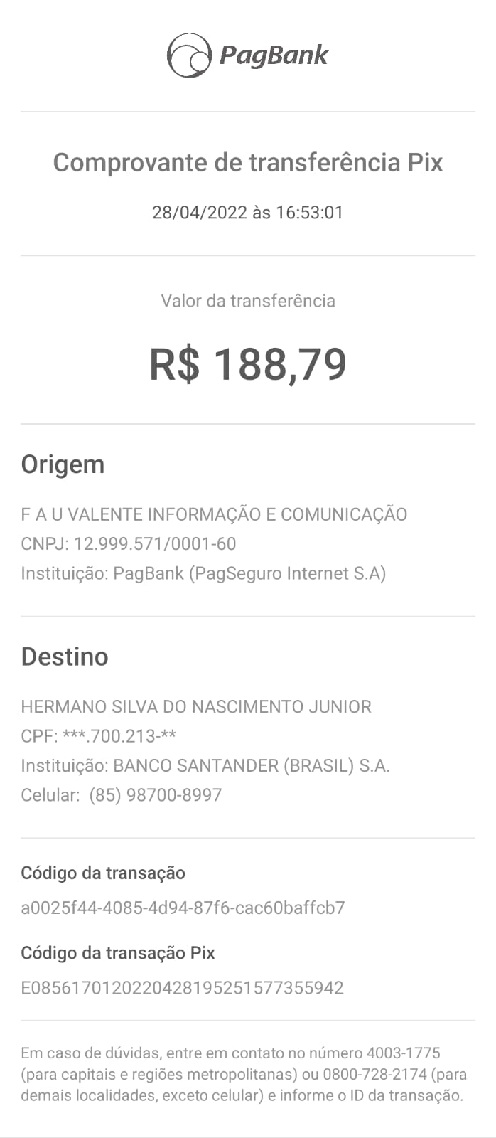Click the CNPJ 12.999.571/0001-60 line
The image size is (496, 1138).
(129, 544)
